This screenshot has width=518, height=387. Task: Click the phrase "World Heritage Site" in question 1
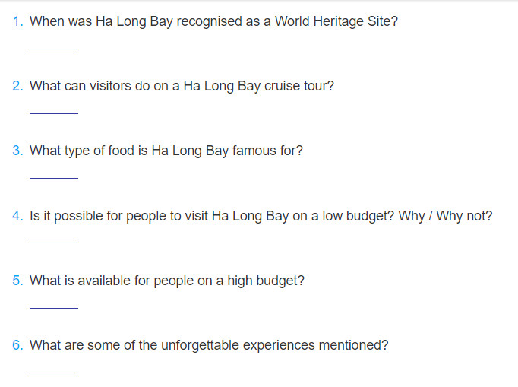point(334,21)
